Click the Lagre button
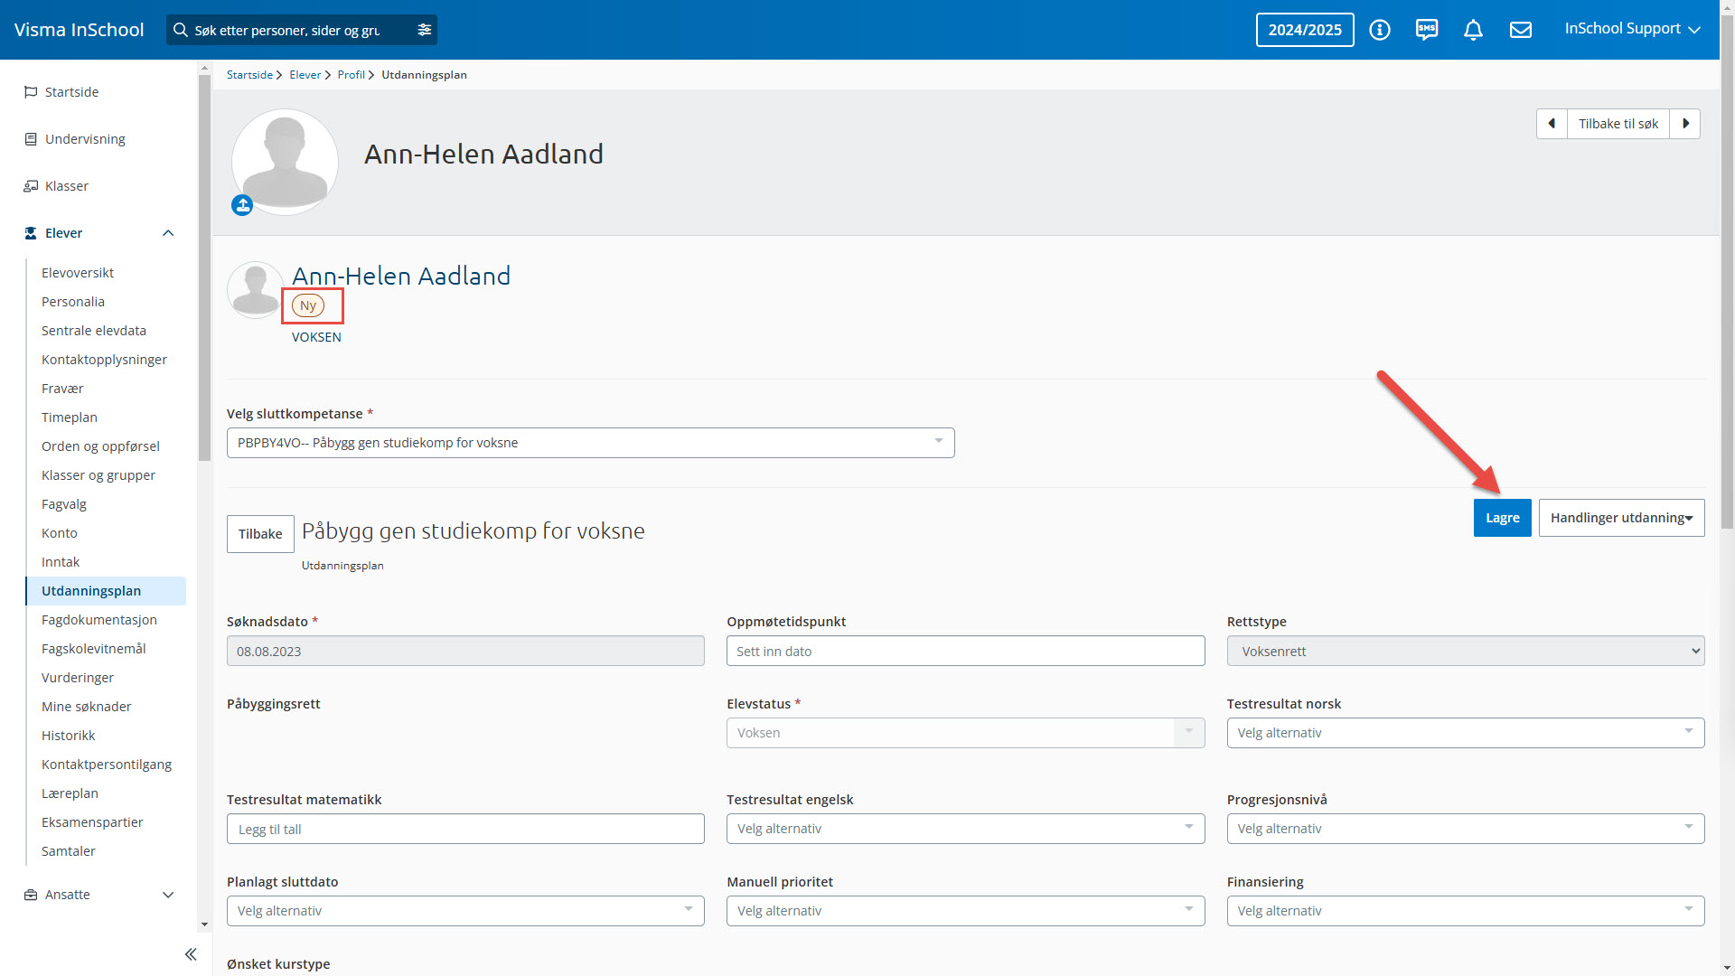Viewport: 1735px width, 976px height. [x=1502, y=518]
